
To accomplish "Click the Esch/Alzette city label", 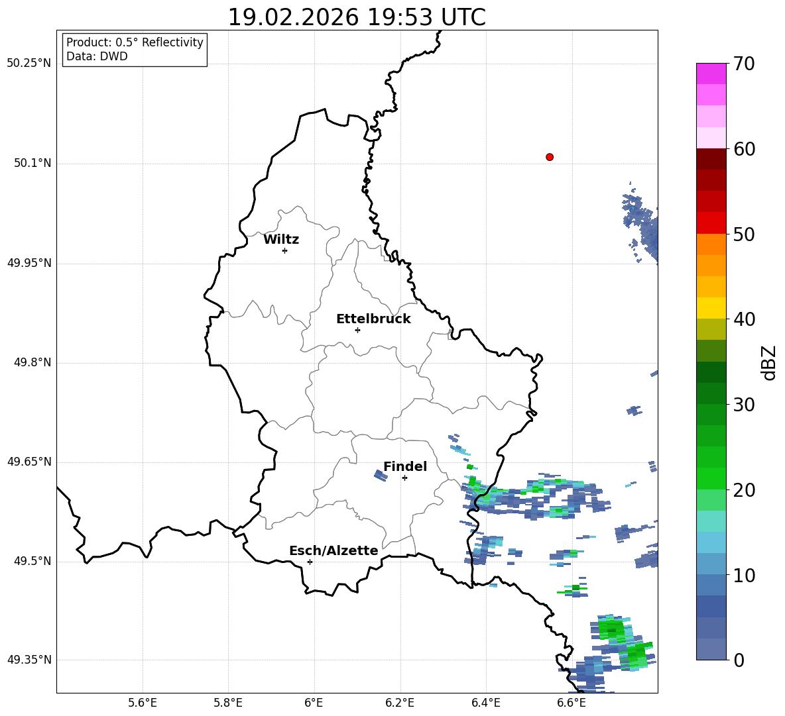I will [x=333, y=550].
